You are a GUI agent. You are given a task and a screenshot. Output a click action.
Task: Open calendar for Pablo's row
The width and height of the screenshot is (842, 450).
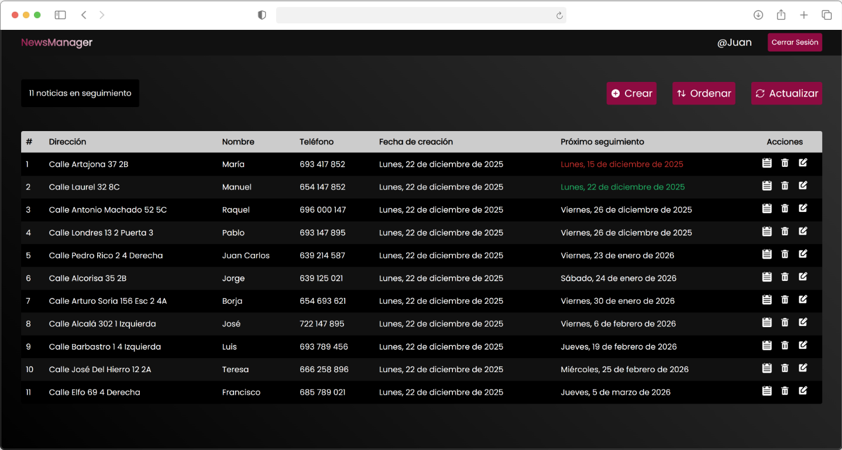point(767,232)
